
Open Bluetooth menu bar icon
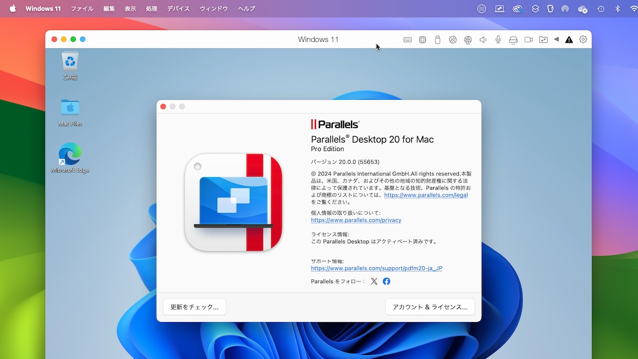pos(617,8)
